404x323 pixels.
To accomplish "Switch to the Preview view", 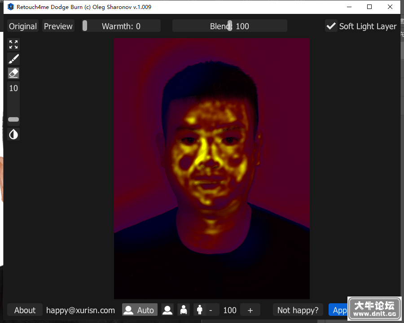I will pos(58,26).
